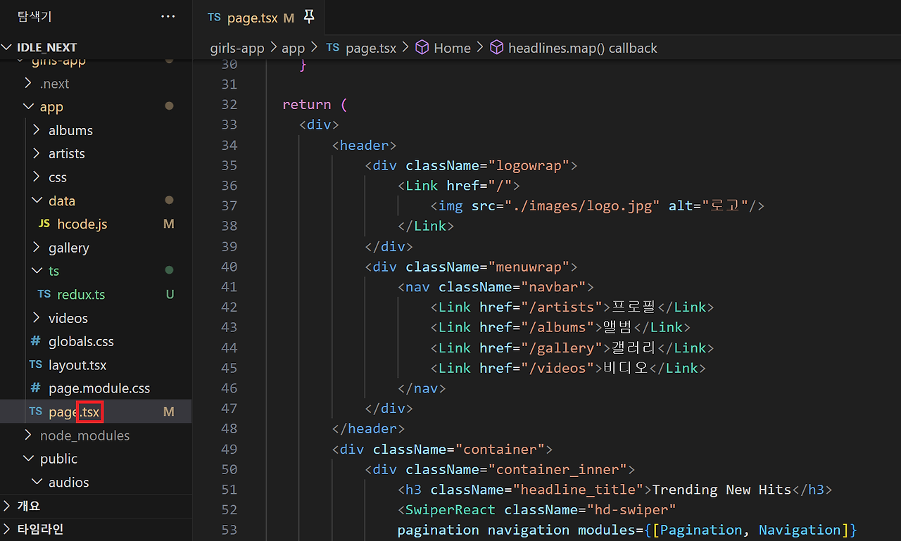The height and width of the screenshot is (541, 901).
Task: Click the JS icon beside hcode.js
Action: point(44,224)
